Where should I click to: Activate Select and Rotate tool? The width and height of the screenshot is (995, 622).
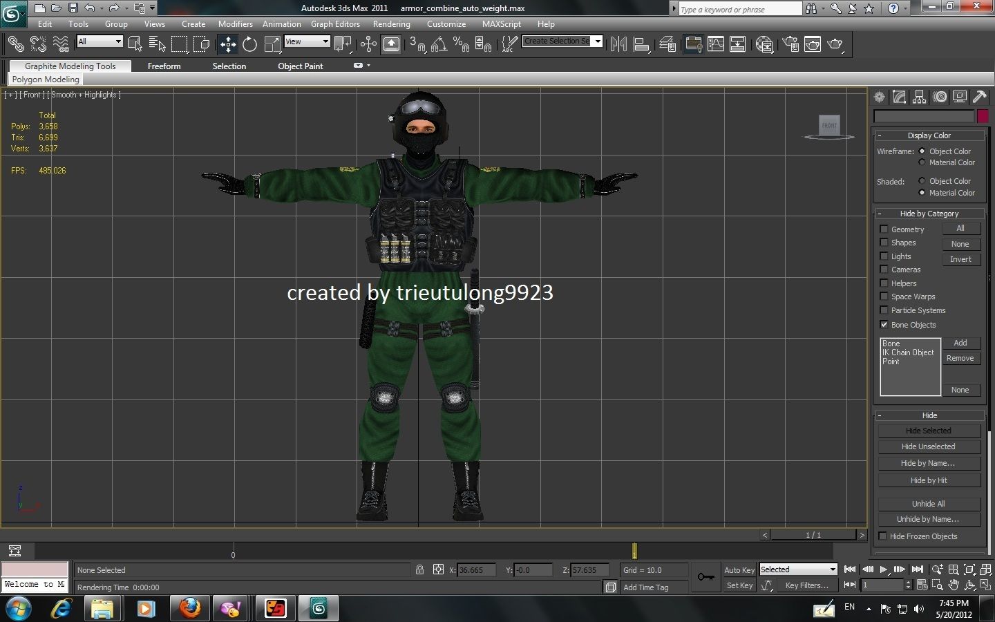click(250, 44)
